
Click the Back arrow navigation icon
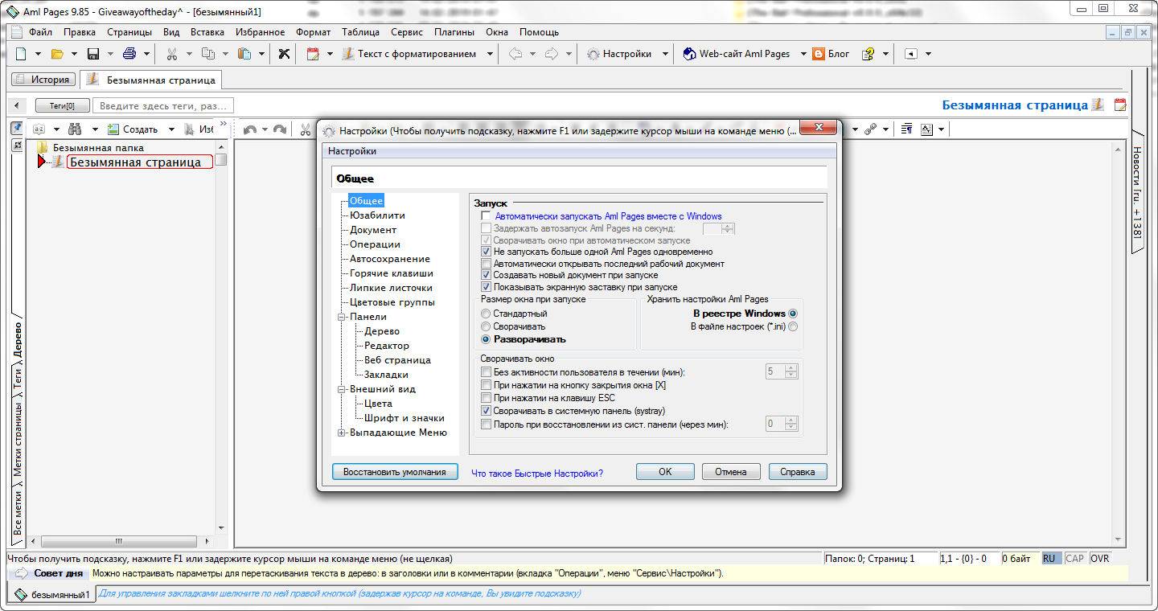coord(515,54)
